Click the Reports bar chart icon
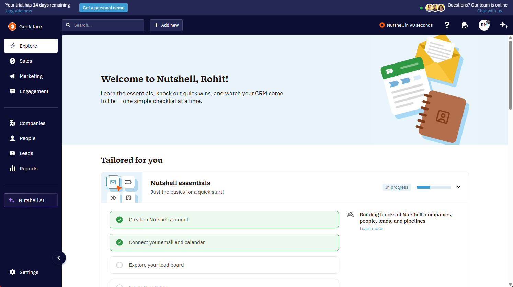This screenshot has width=513, height=287. coord(13,168)
